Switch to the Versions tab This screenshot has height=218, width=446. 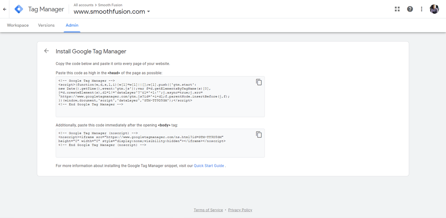pos(46,25)
